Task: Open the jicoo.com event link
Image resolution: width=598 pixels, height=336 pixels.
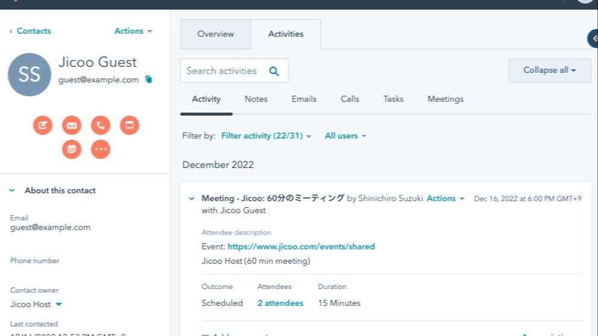Action: [x=301, y=246]
